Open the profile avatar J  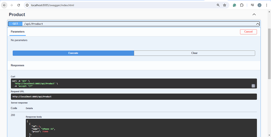pyautogui.click(x=260, y=5)
